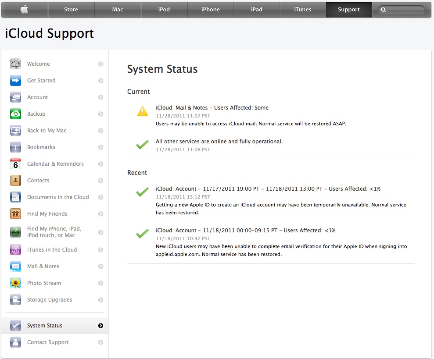
Task: Open Find My iPhone, iPad, iPod touch link
Action: pos(54,232)
